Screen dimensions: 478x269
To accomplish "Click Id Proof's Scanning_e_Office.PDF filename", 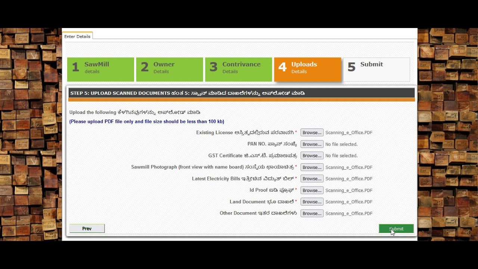I will pyautogui.click(x=349, y=190).
